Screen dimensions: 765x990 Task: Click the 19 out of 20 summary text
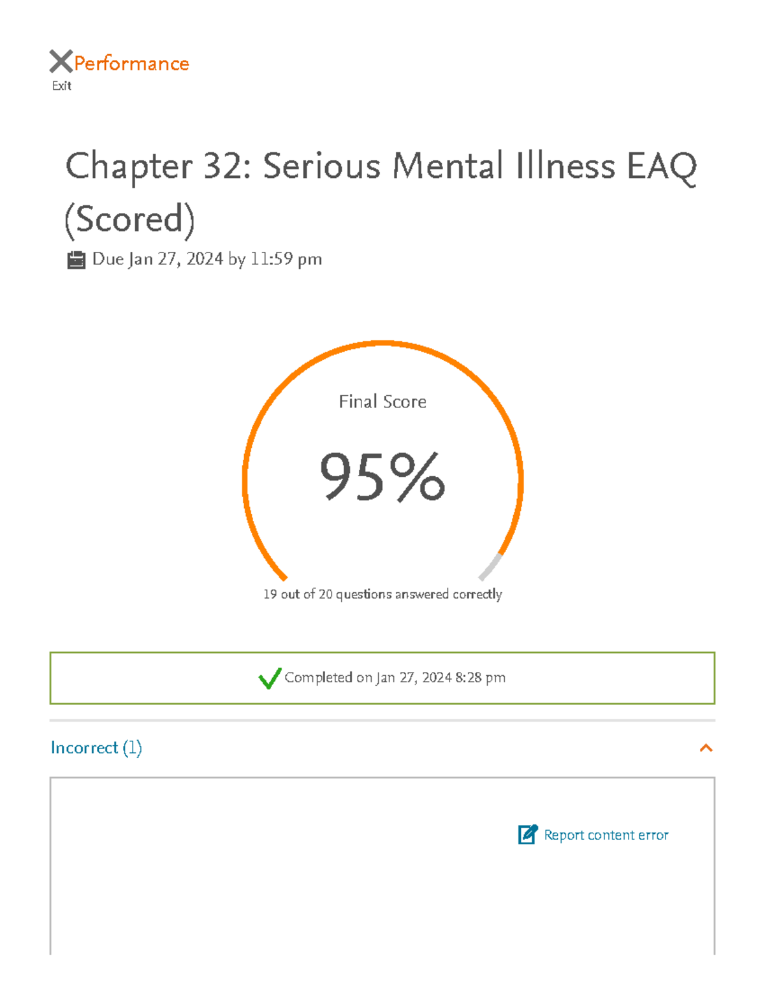click(382, 593)
